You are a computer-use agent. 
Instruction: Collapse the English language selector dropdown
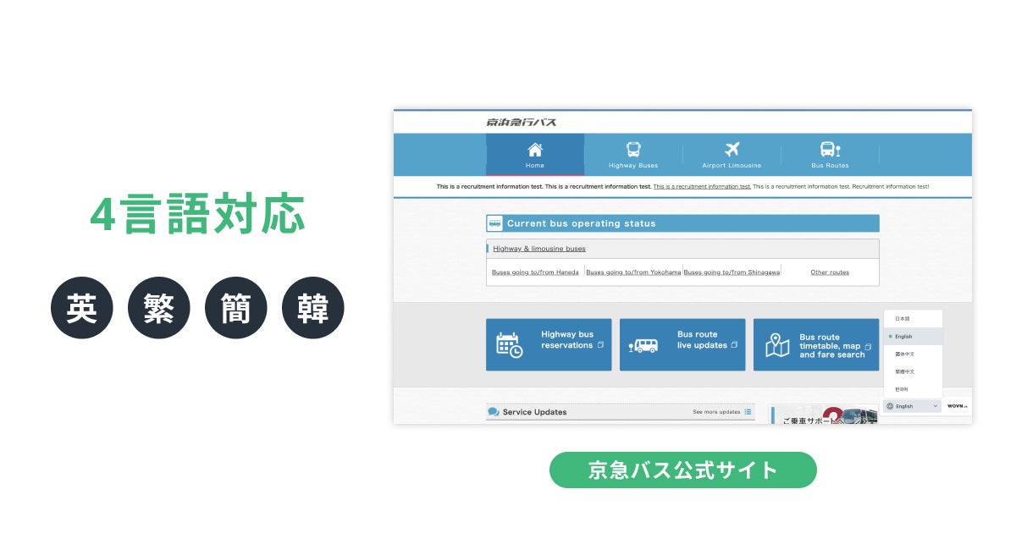[x=913, y=406]
